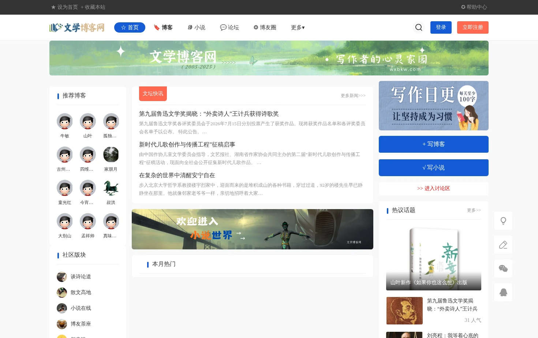Click the 立即注册 button
Screen dimensions: 538x338
(473, 27)
